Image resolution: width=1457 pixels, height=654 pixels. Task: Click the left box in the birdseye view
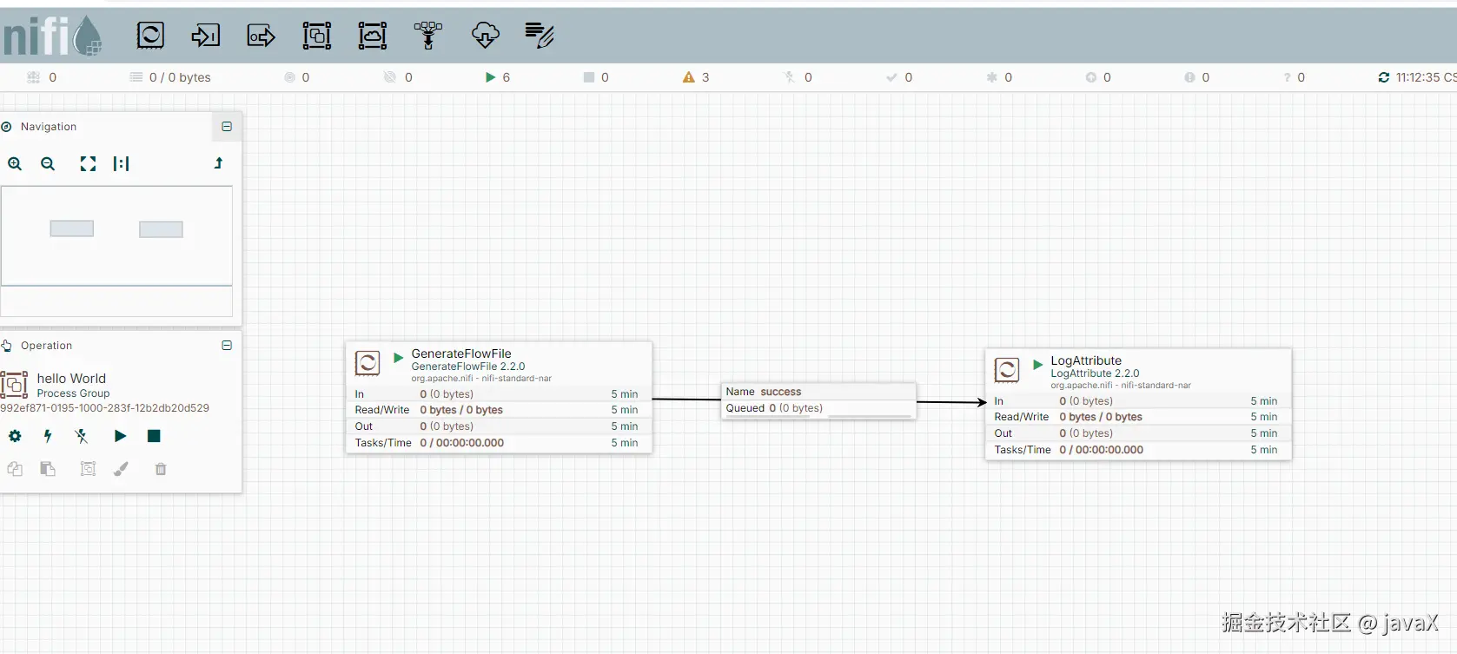tap(71, 228)
